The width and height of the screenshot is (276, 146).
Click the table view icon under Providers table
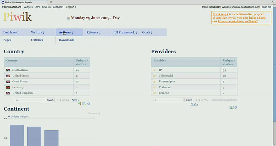click(231, 107)
